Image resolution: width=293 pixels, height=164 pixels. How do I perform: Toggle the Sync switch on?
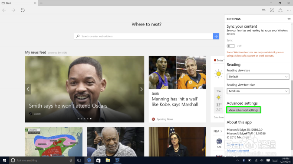[x=231, y=46]
